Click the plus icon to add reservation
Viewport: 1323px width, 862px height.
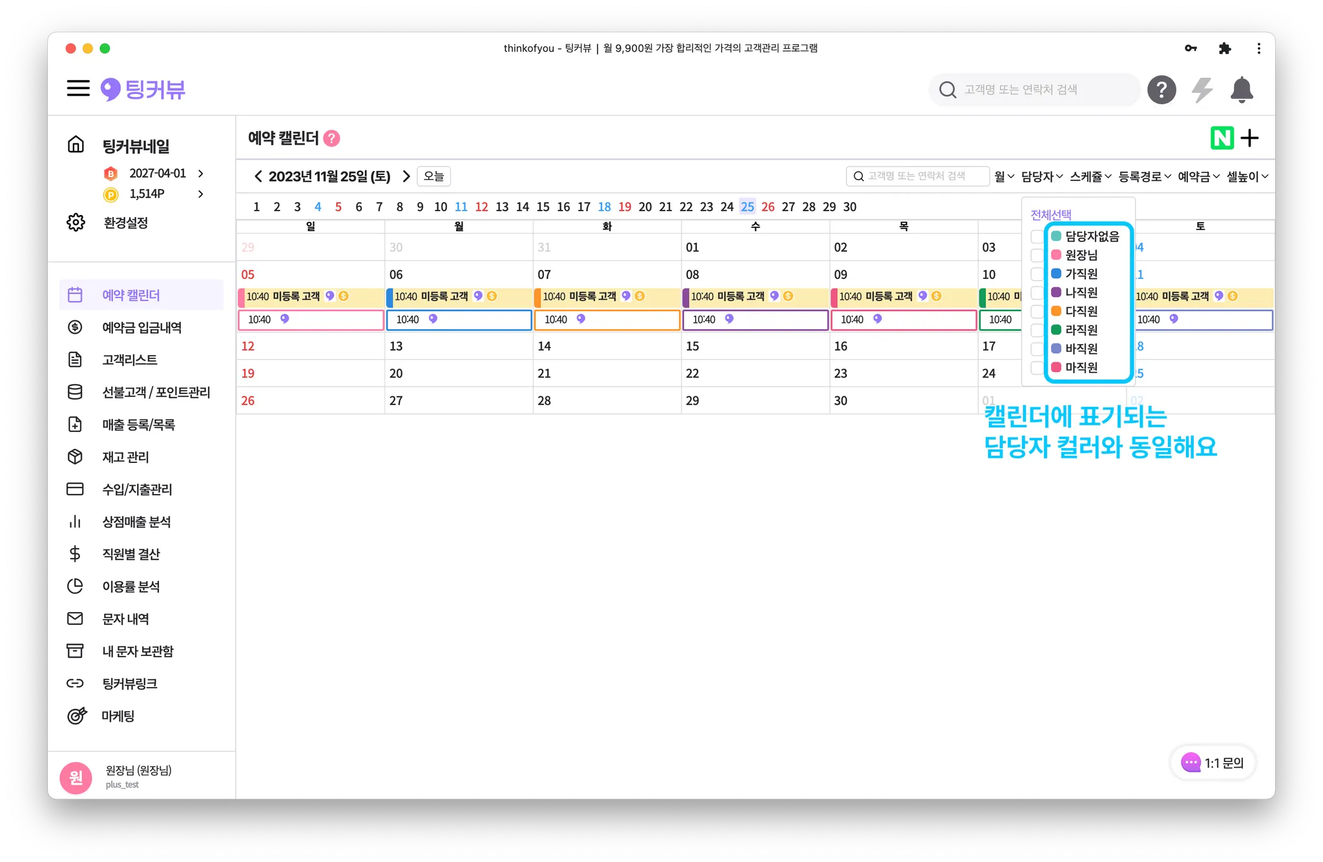(x=1250, y=138)
